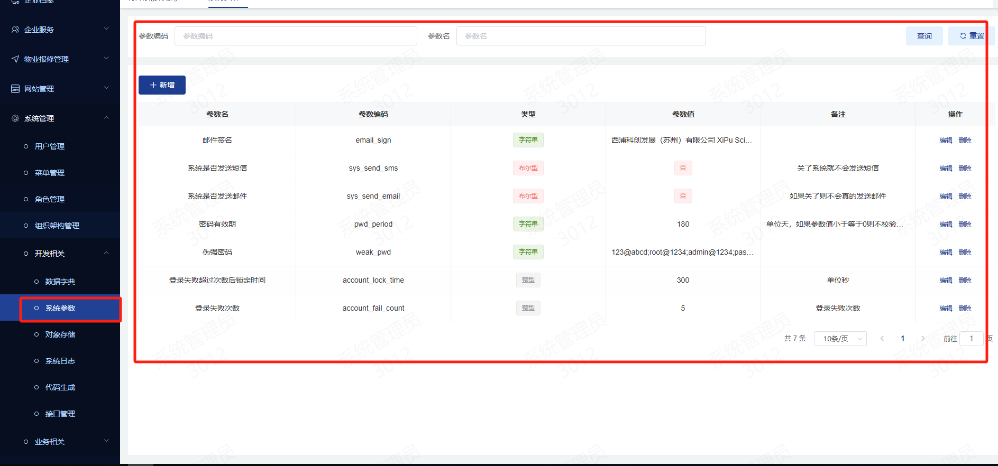Open the 数据字典 menu item

coord(60,282)
